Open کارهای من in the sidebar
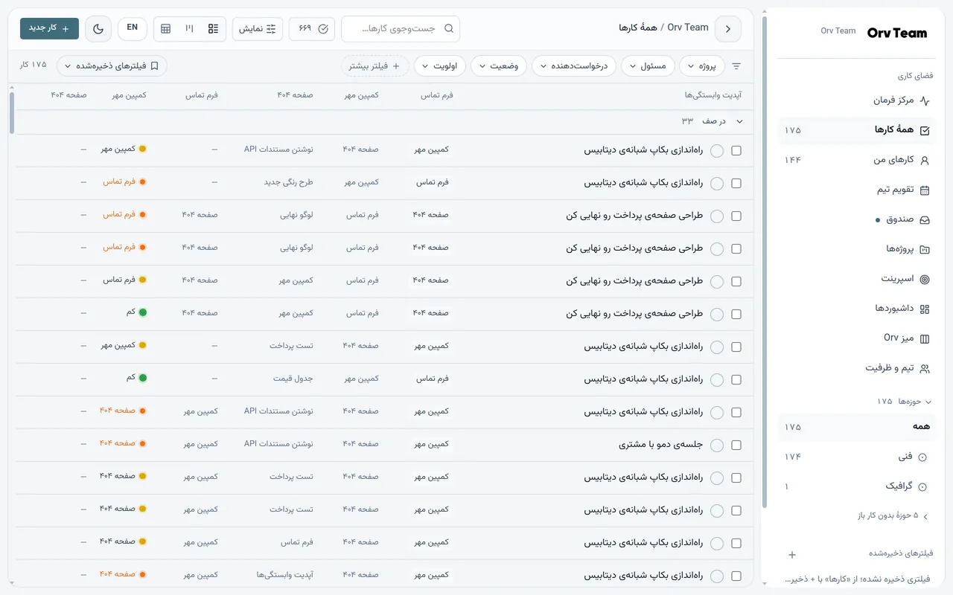Image resolution: width=953 pixels, height=595 pixels. click(857, 160)
